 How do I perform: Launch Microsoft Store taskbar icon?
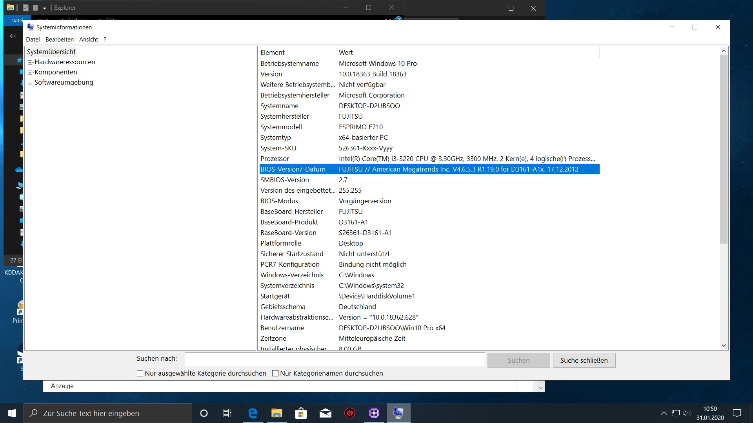301,413
